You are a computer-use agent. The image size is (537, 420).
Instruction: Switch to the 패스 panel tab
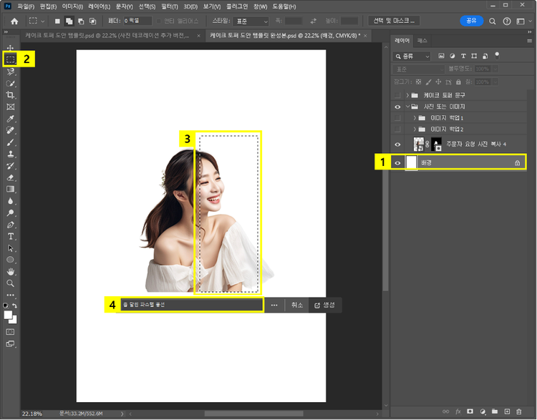pyautogui.click(x=422, y=41)
